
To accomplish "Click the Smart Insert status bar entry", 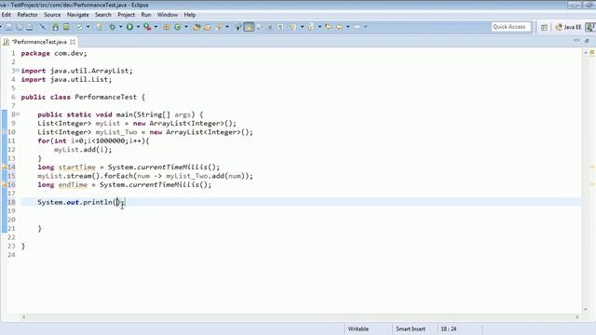I will coord(411,328).
